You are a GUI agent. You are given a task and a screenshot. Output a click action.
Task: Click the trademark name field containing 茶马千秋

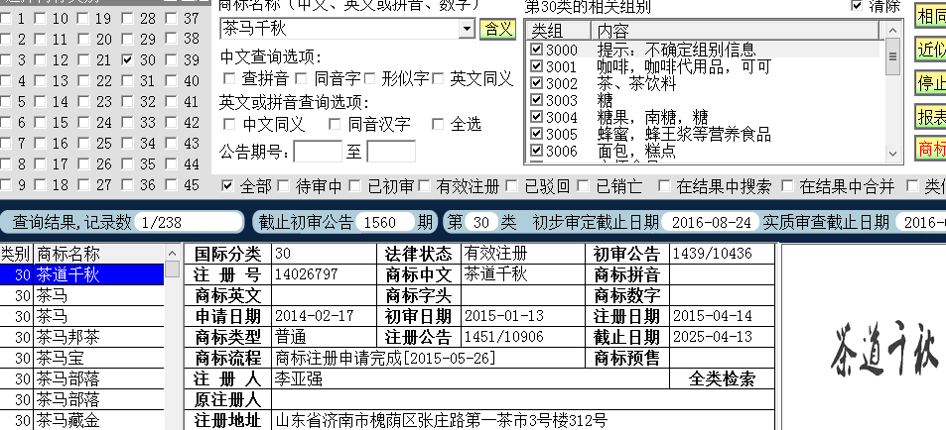pyautogui.click(x=339, y=29)
